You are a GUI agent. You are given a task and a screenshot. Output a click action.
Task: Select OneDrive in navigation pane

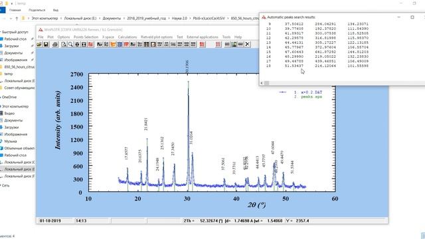point(9,97)
